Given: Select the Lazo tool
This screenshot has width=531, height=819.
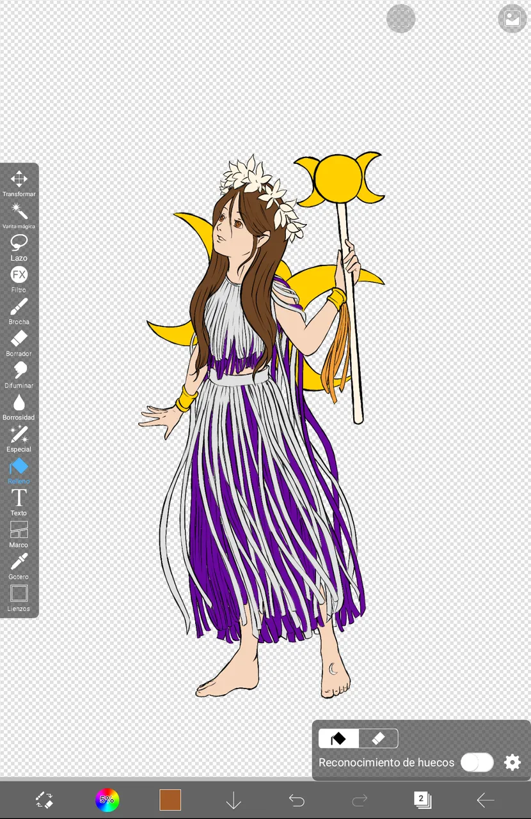Looking at the screenshot, I should coord(19,247).
